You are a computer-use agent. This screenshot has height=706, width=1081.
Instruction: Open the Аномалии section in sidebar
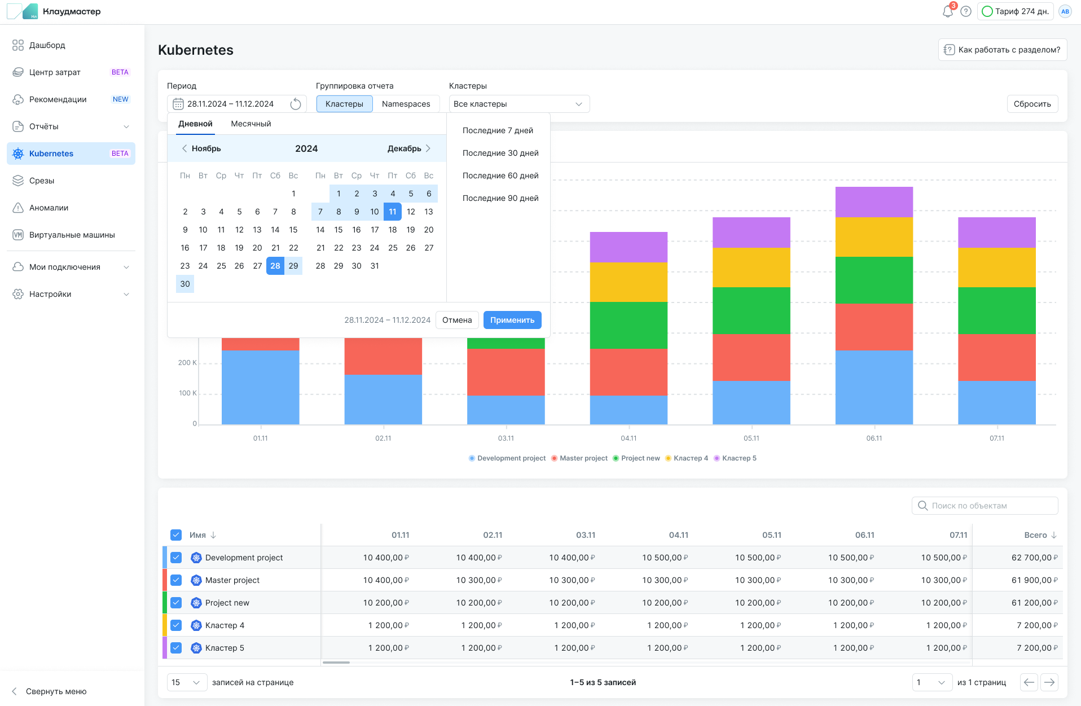click(x=49, y=208)
